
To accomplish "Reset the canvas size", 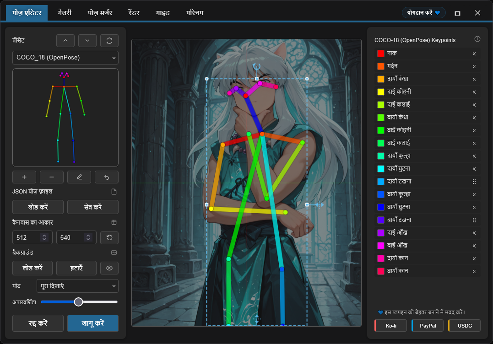I will [109, 237].
